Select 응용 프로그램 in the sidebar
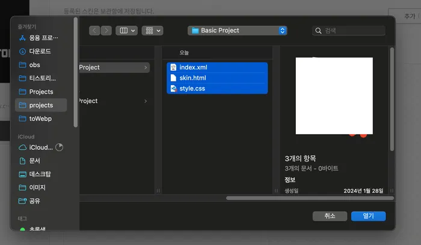Image resolution: width=421 pixels, height=245 pixels. pos(41,38)
